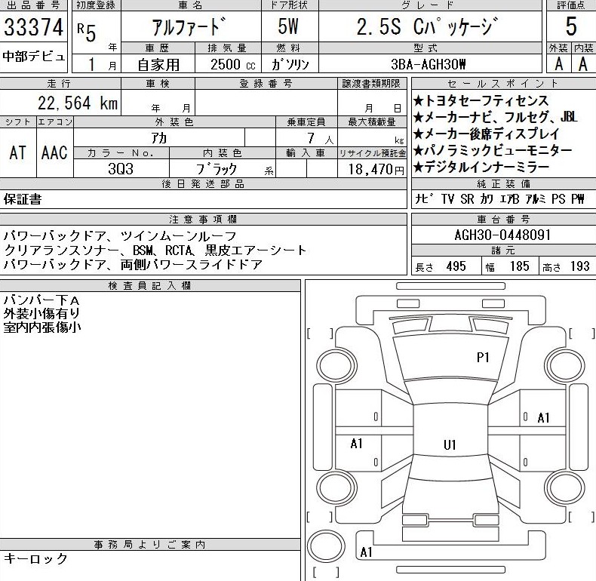
Task: Select the A1 mark below the diagram
Action: coord(367,552)
